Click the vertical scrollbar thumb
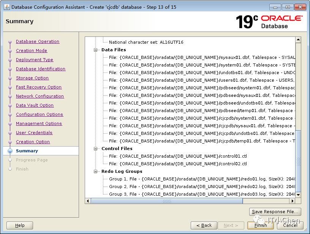The width and height of the screenshot is (310, 234). point(298,161)
